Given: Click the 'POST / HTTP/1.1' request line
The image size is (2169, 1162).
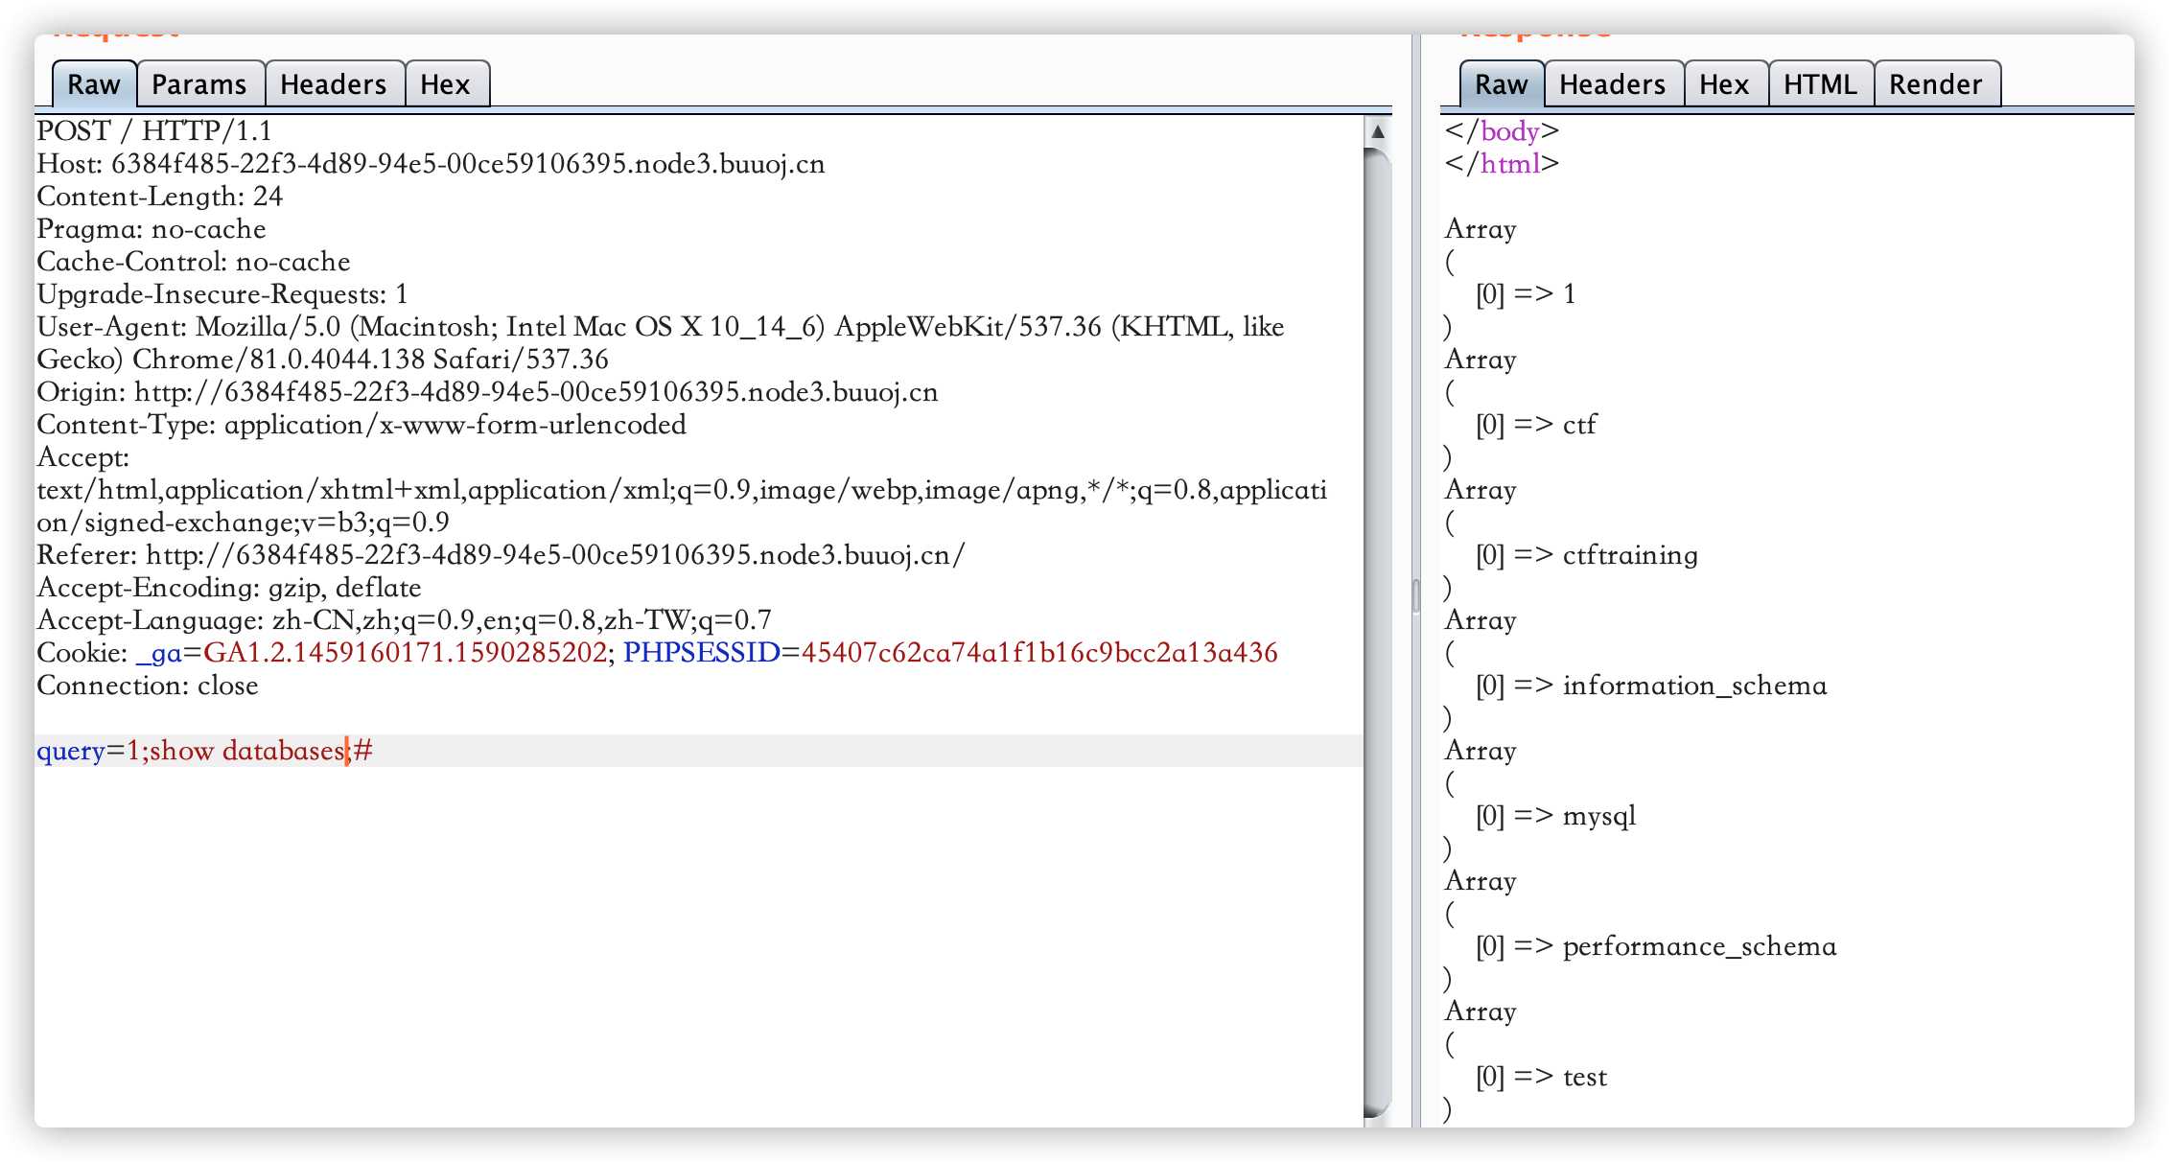Looking at the screenshot, I should coord(154,131).
